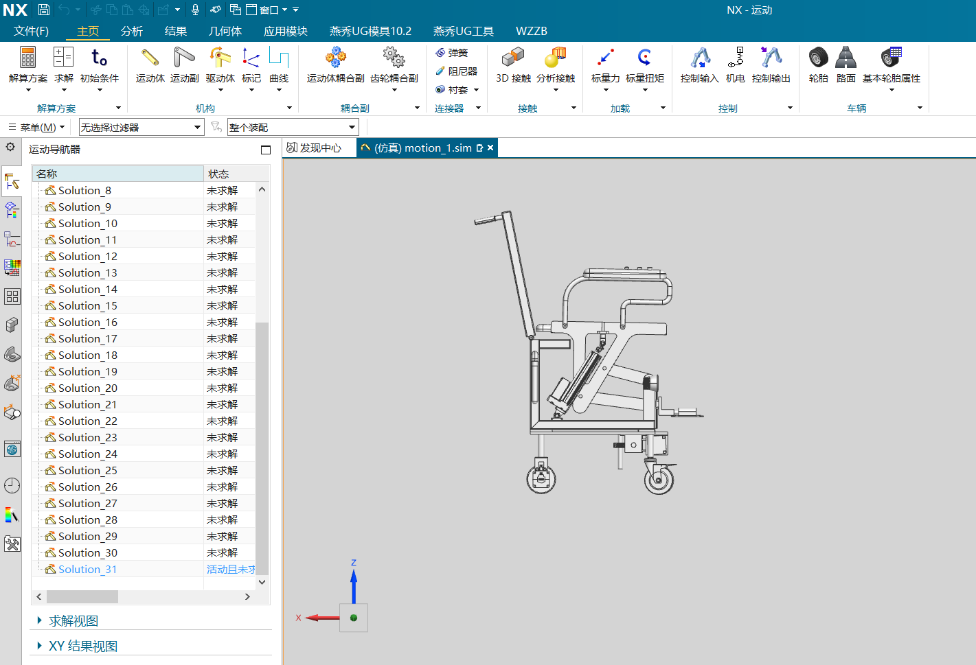Click the 3D 接触 contact icon

(513, 57)
